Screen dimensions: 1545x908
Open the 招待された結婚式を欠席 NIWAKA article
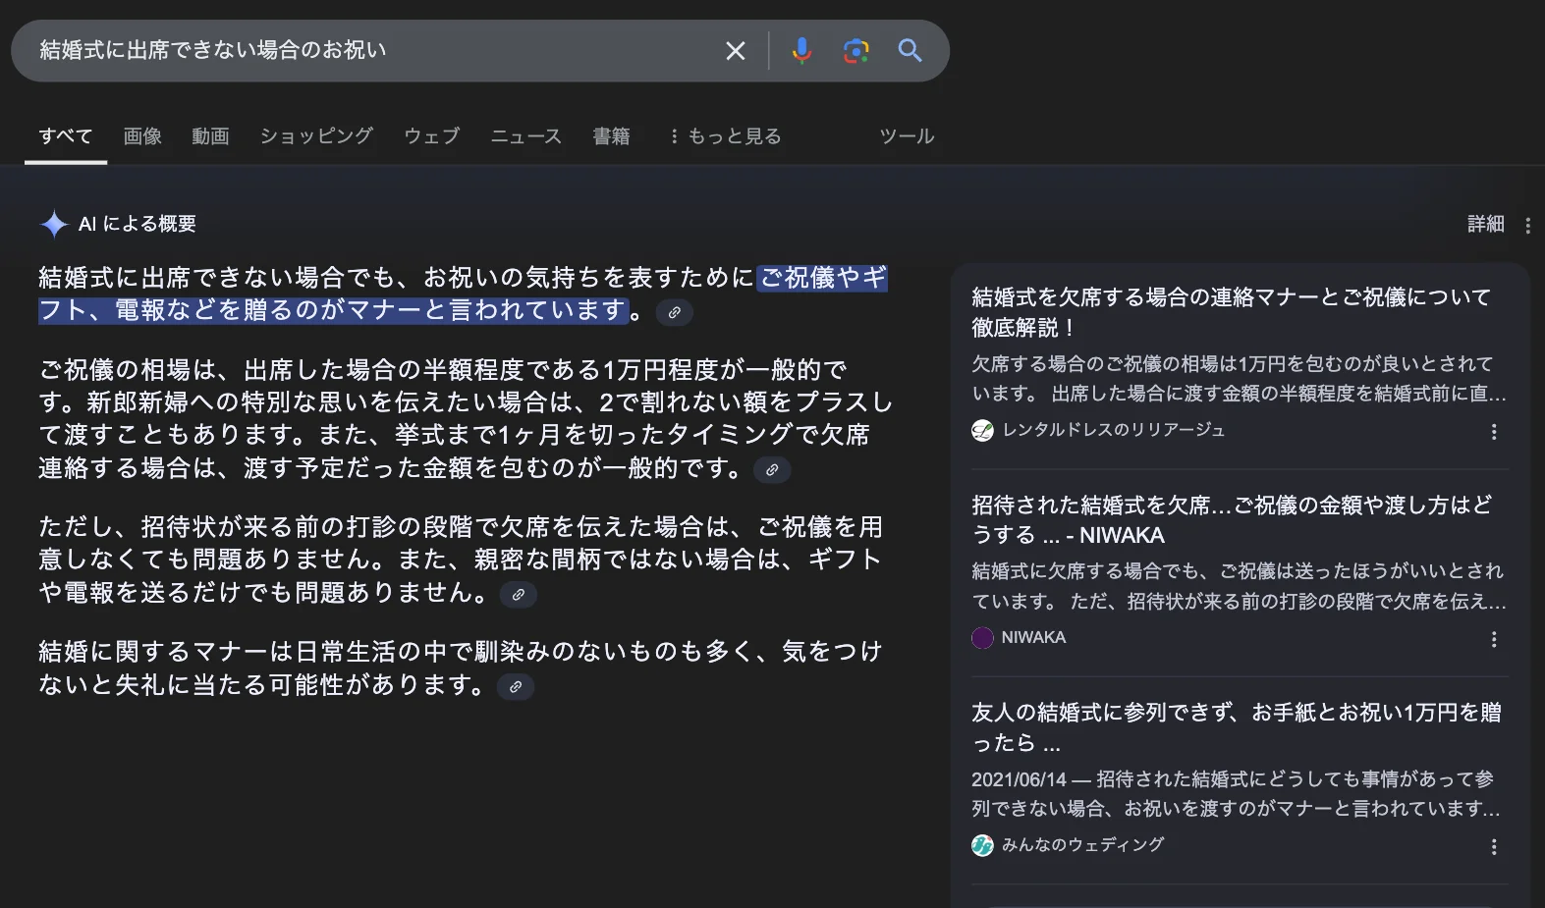[x=1231, y=519]
